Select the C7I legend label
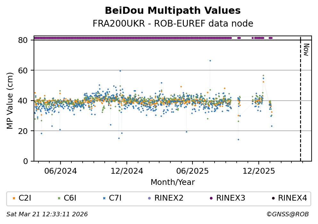Screen dimensions: 318x224 click(115, 198)
